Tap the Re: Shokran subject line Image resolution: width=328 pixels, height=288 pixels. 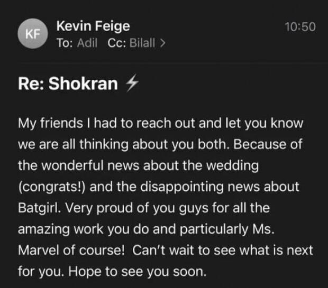68,83
